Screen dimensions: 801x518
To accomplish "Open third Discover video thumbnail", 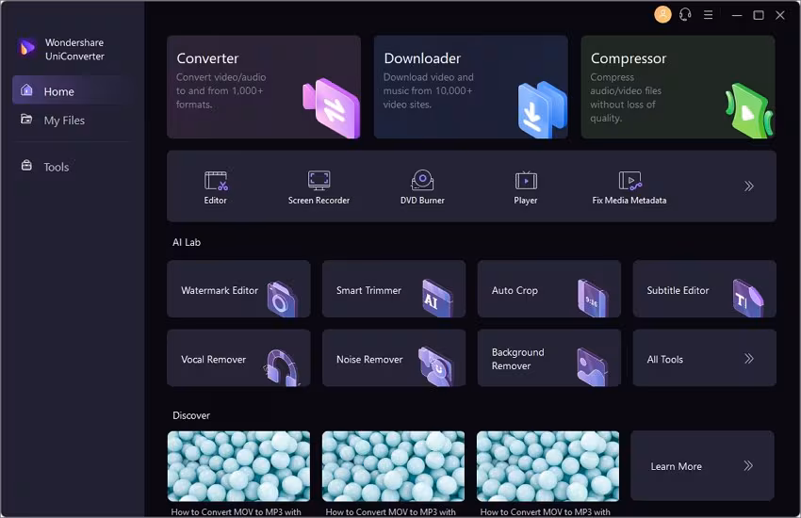I will coord(548,466).
